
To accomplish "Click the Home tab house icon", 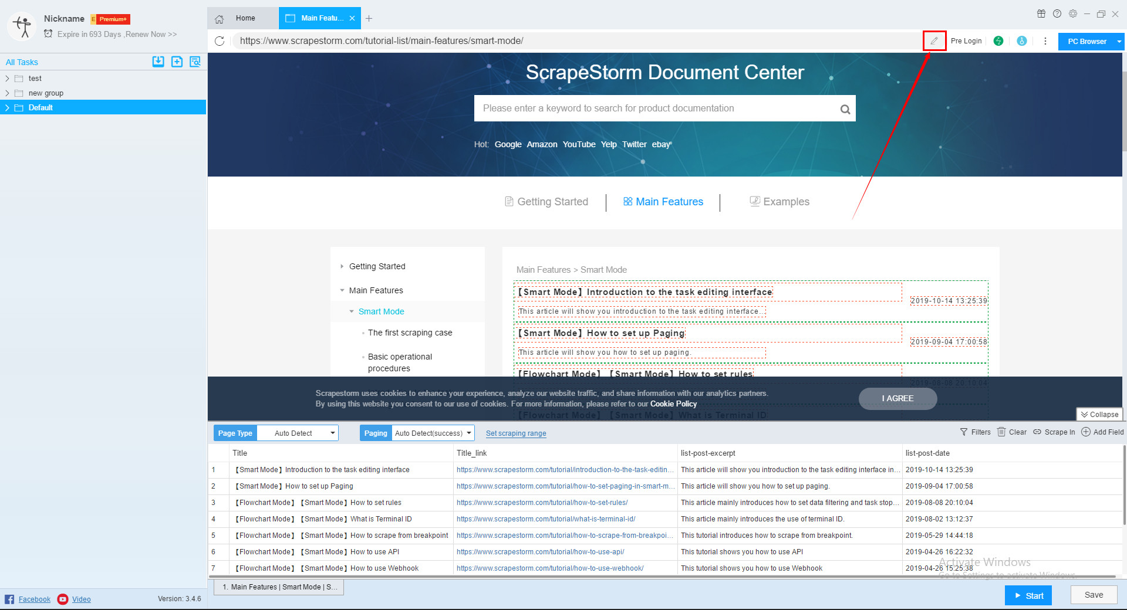I will click(x=220, y=19).
